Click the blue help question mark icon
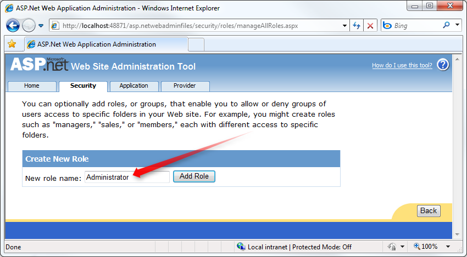Viewport: 467px width, 257px height. pos(443,65)
